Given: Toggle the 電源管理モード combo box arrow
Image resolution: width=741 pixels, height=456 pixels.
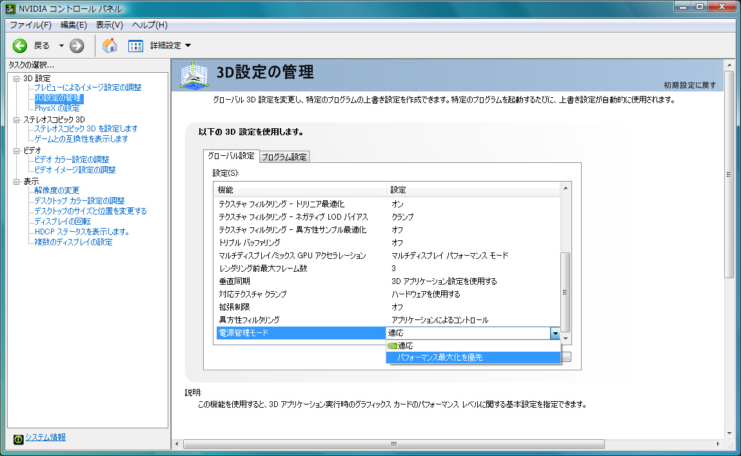Looking at the screenshot, I should 555,333.
